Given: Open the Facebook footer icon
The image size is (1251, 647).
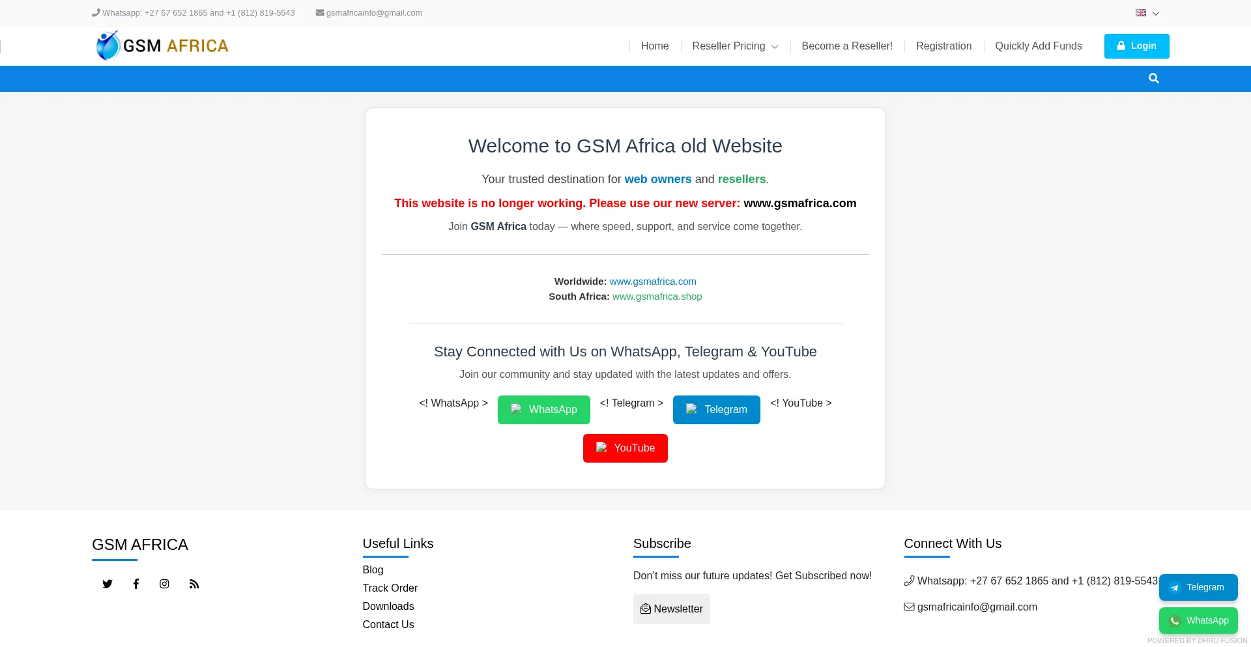Looking at the screenshot, I should click(136, 584).
